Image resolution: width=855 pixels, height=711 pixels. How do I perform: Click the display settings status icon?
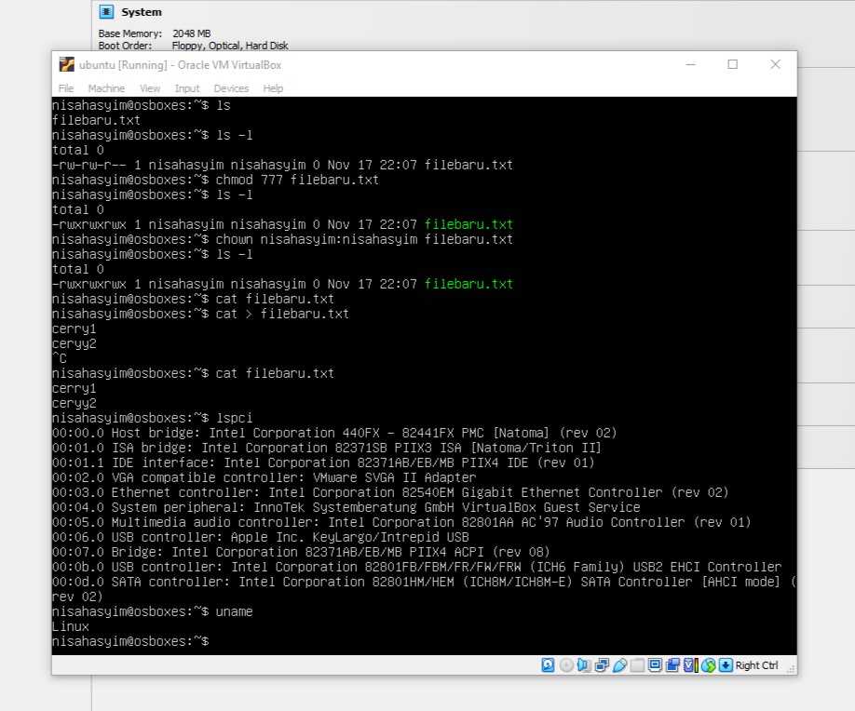(655, 665)
